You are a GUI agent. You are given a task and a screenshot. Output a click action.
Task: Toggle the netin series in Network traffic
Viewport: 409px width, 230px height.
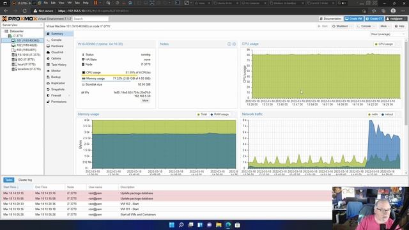(373, 114)
